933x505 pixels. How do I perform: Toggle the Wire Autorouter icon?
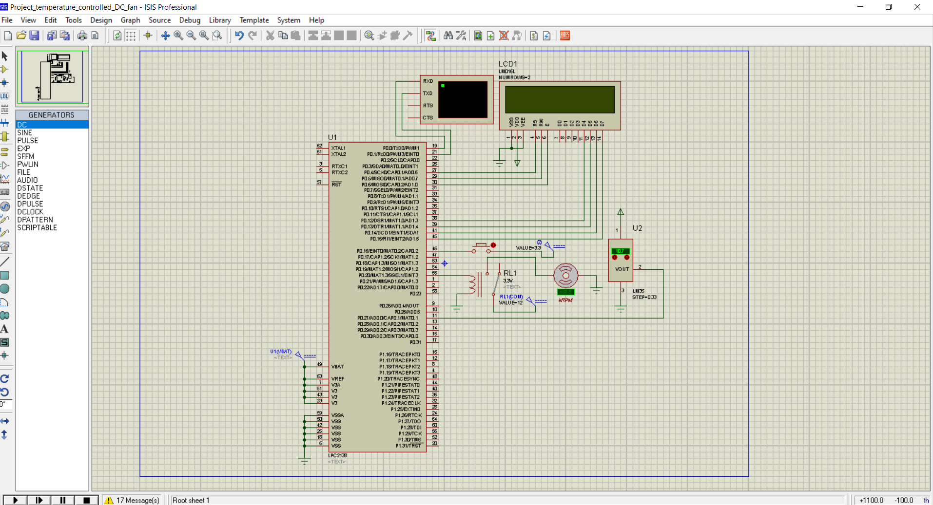click(x=430, y=36)
